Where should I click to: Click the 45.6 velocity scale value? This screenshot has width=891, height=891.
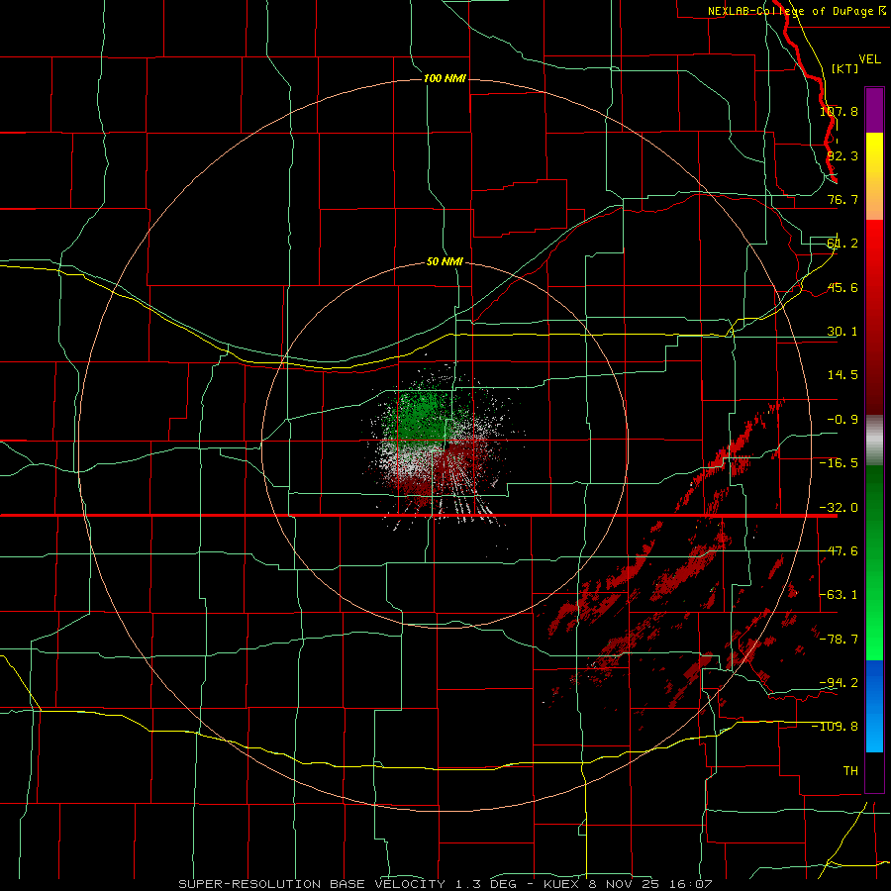(x=842, y=287)
